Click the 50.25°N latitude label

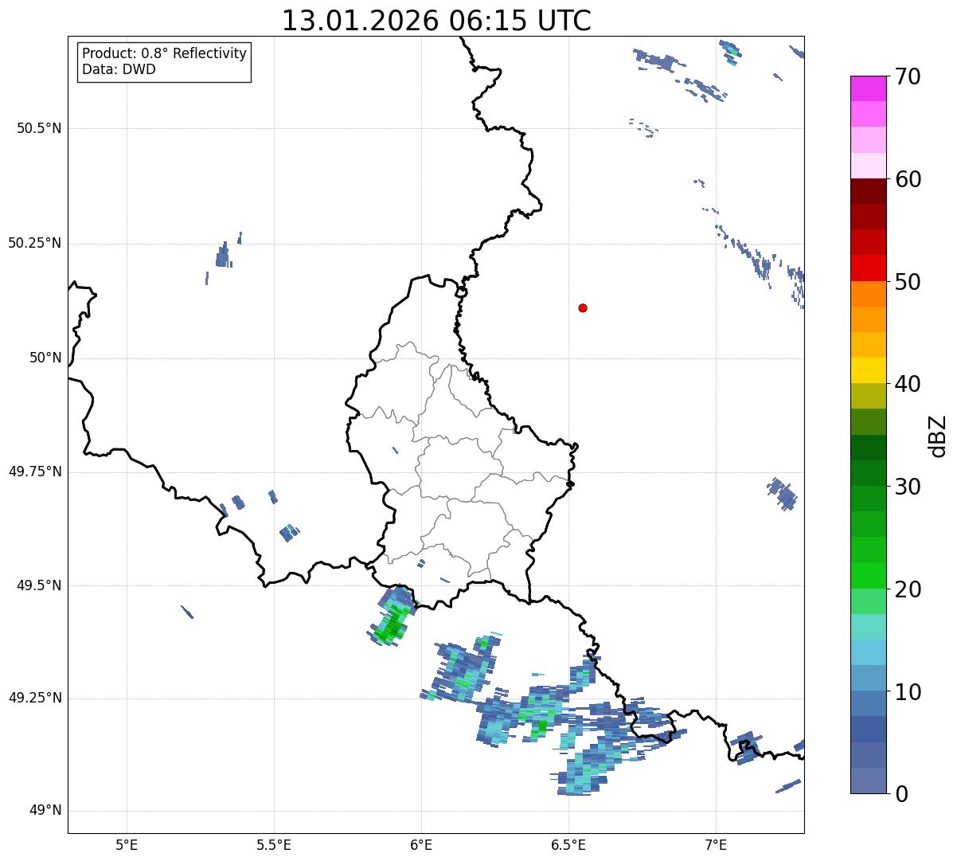pyautogui.click(x=35, y=243)
